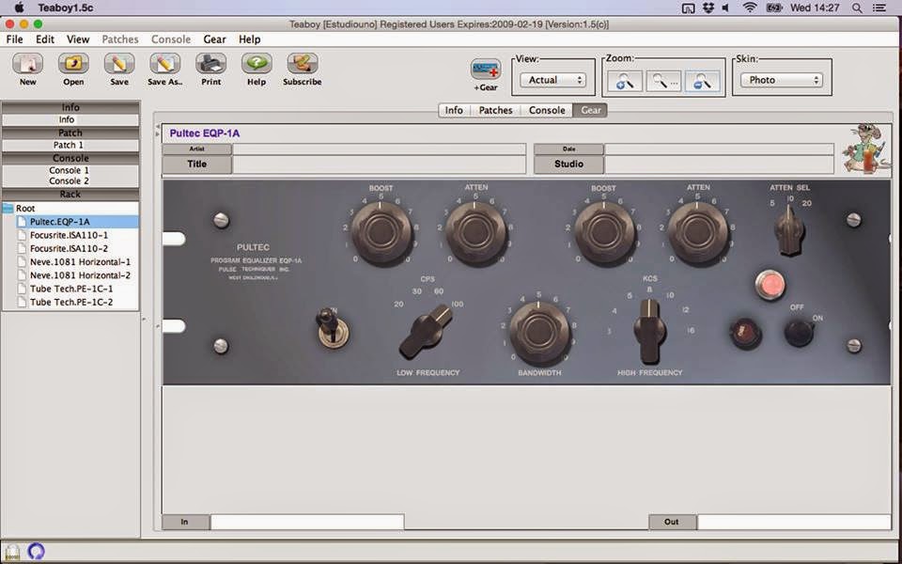This screenshot has height=564, width=902.
Task: Select Console 1 in sidebar
Action: (69, 170)
